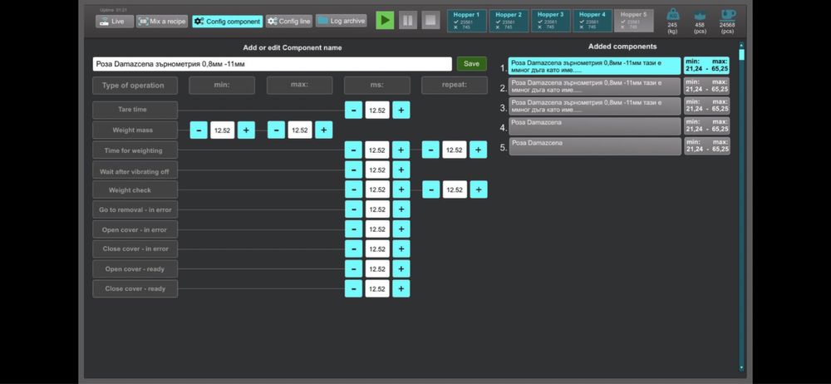
Task: Click the Tare time ms value field
Action: (x=377, y=110)
